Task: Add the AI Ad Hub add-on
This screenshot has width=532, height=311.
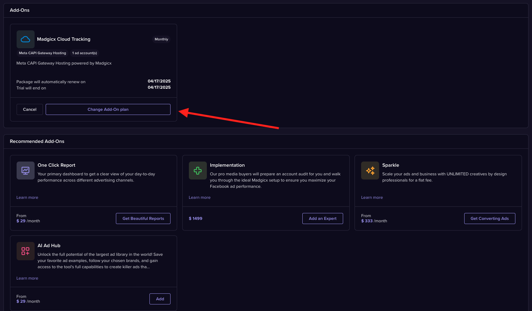Action: point(160,299)
